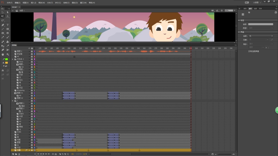Go to last frame button
The image size is (278, 156).
(49, 154)
